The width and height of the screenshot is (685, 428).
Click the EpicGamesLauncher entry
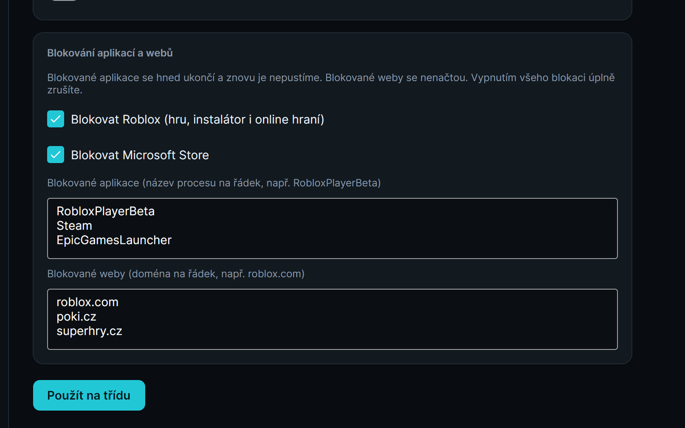tap(114, 240)
